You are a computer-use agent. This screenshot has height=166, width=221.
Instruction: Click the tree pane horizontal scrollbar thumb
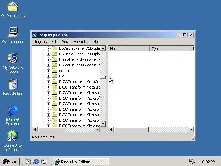[51, 129]
